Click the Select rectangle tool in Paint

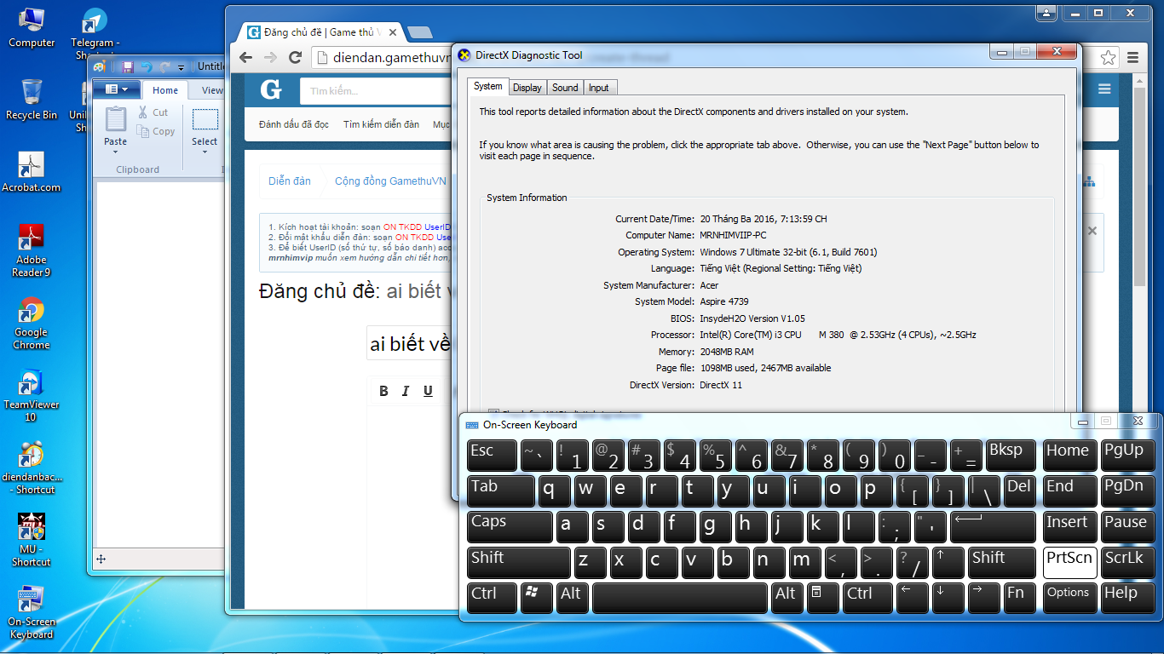[205, 119]
